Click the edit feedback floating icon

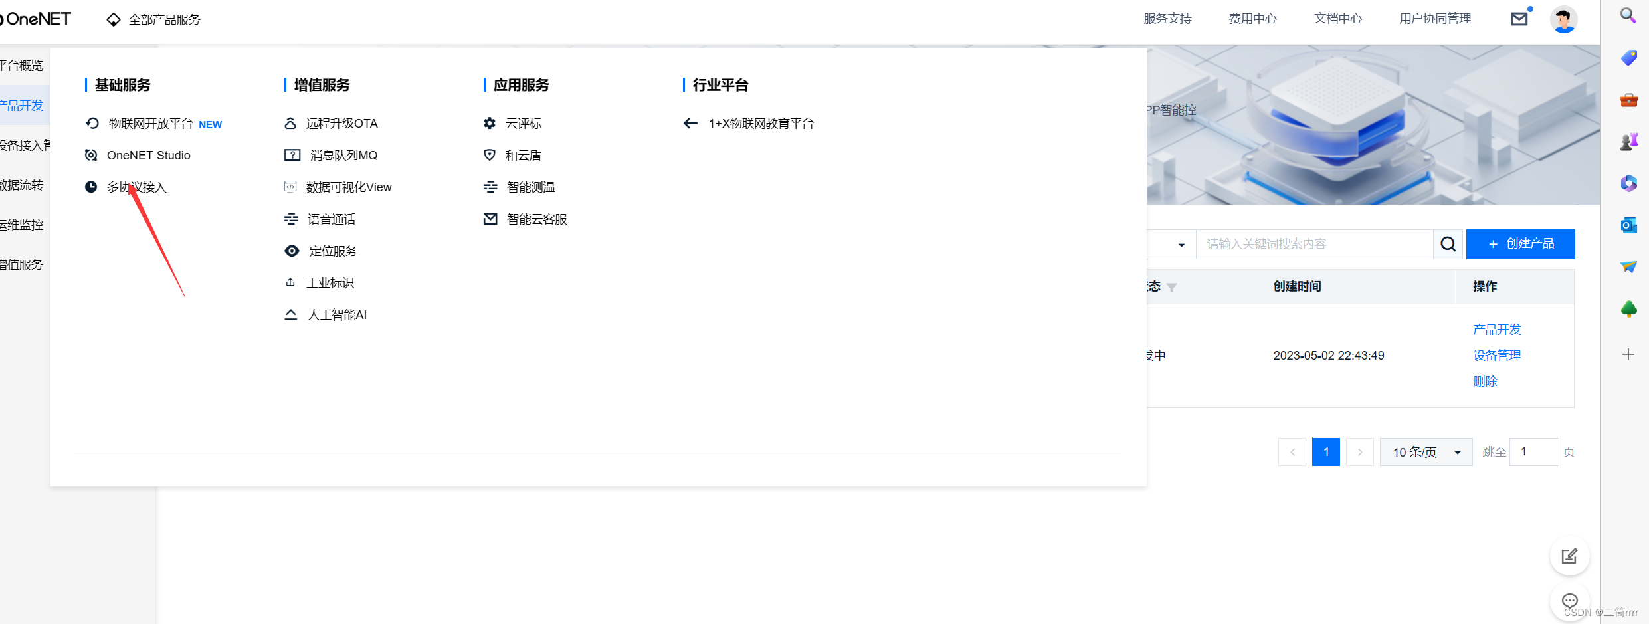1569,556
